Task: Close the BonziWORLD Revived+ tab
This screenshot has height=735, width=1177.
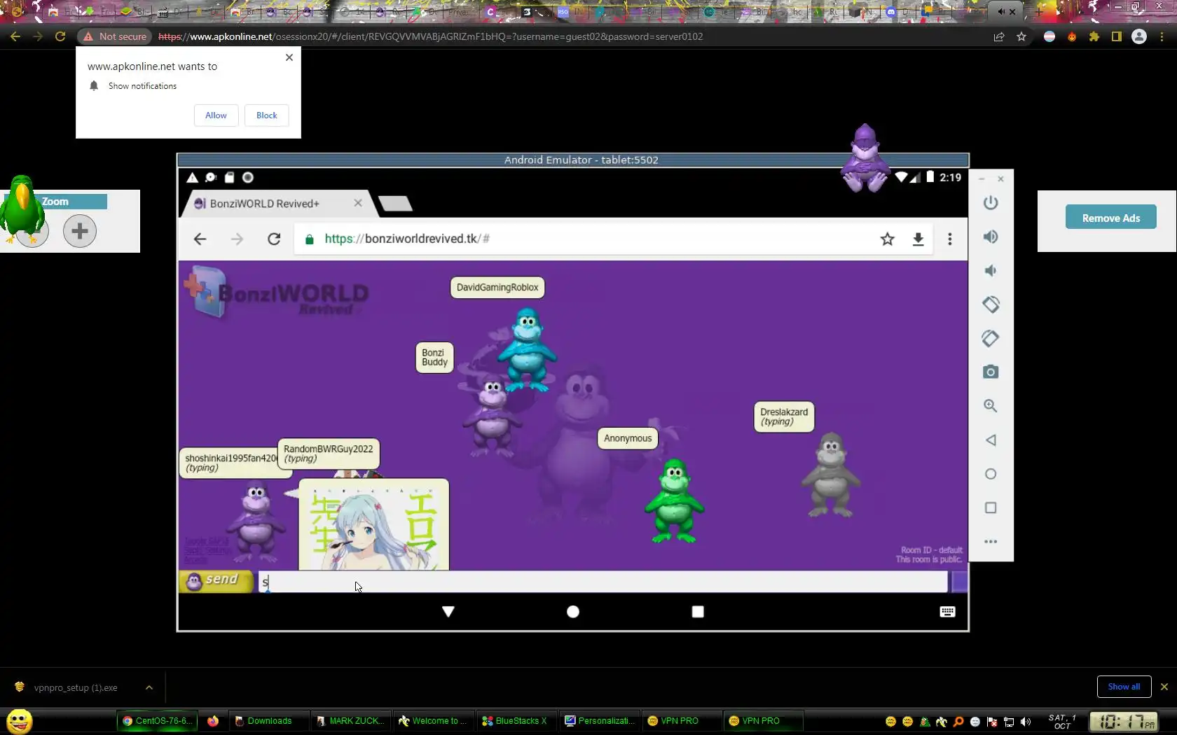Action: (358, 203)
